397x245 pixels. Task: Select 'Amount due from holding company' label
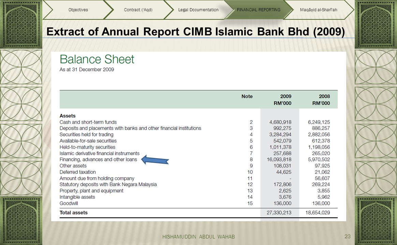coord(97,178)
